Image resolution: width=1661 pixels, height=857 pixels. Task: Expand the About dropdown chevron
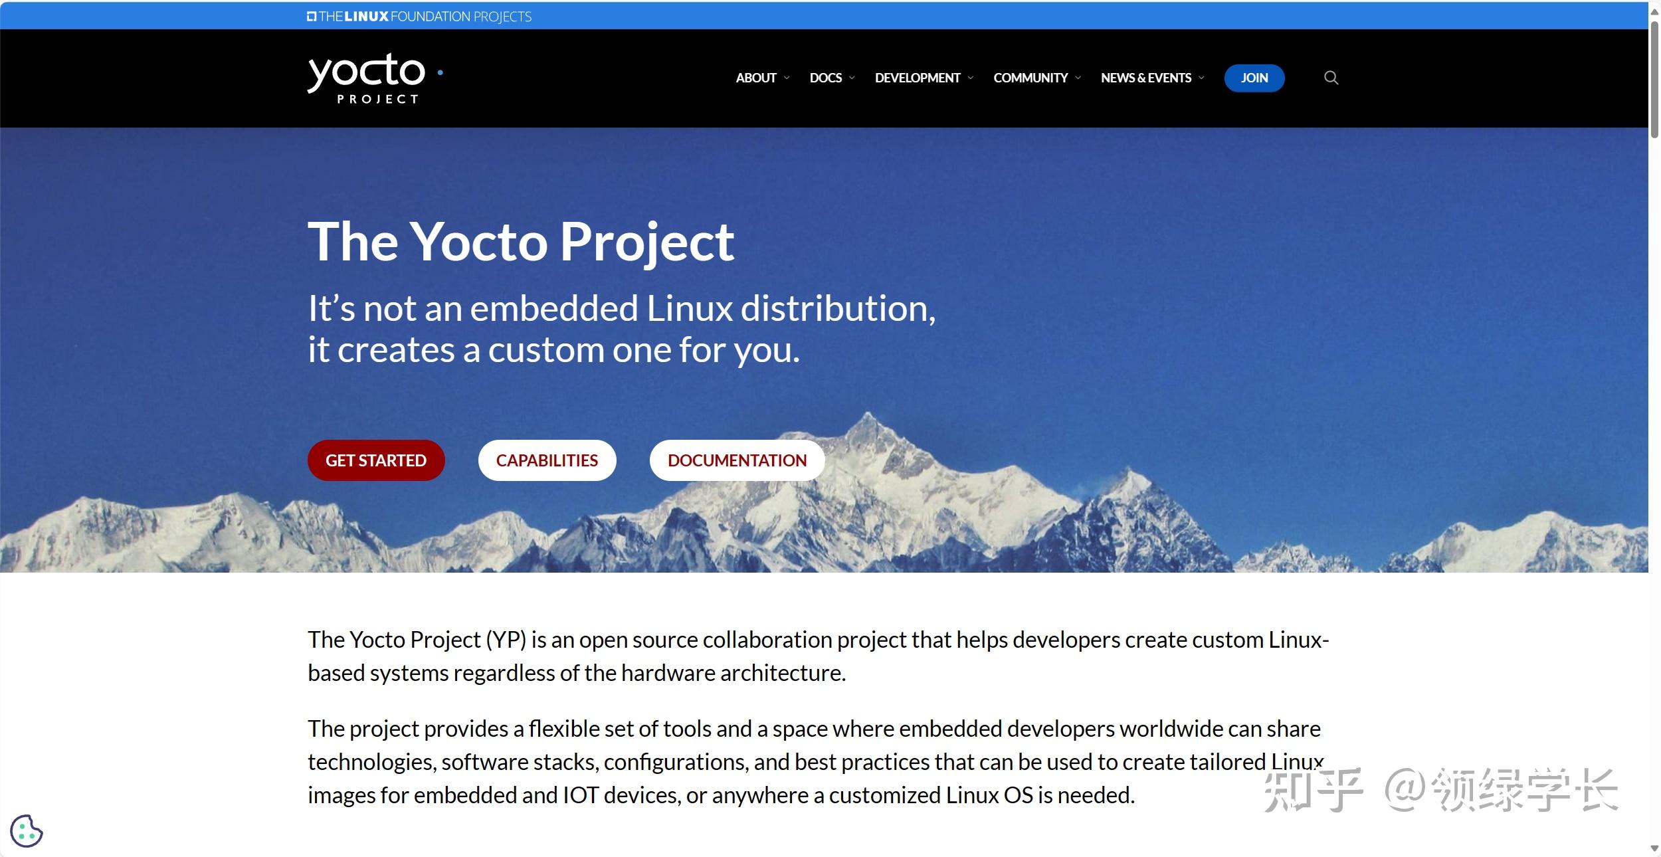point(787,78)
